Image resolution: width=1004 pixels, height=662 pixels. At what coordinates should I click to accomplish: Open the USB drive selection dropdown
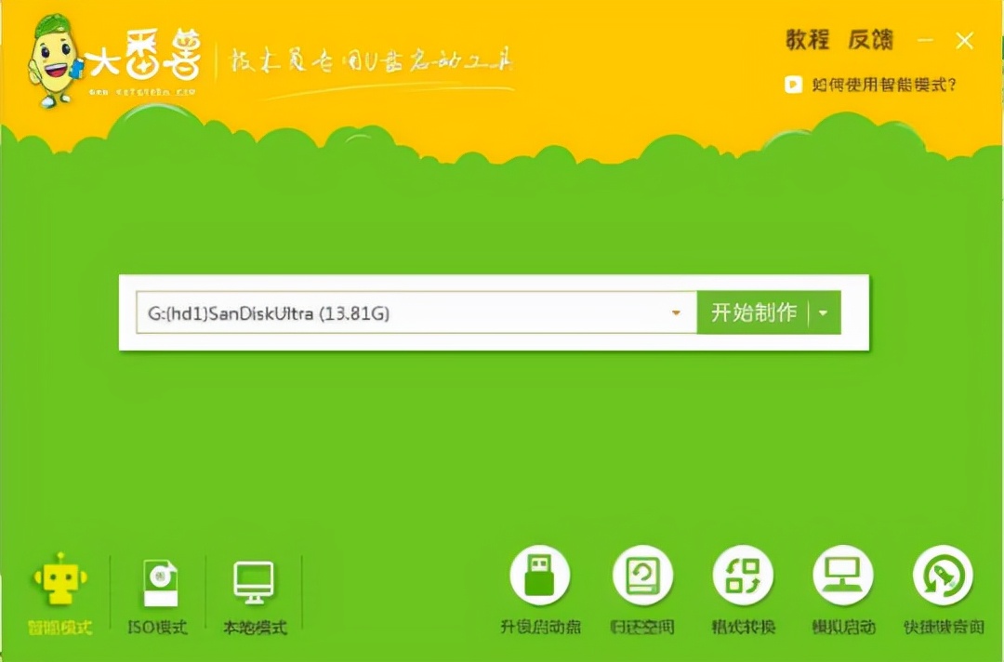coord(676,313)
